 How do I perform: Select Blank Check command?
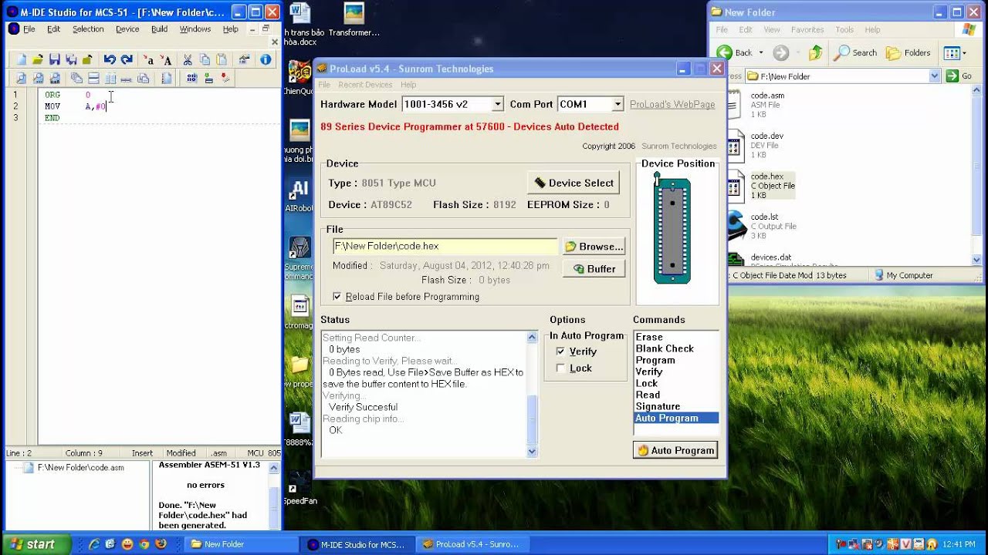point(665,348)
